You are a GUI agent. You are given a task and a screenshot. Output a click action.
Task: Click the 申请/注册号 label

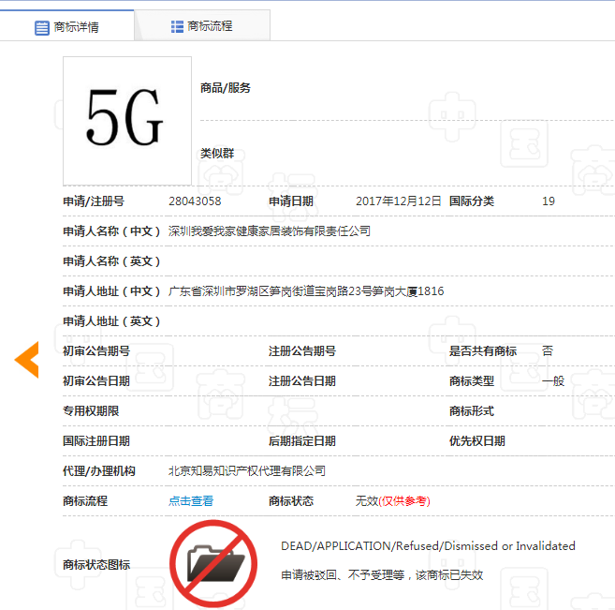[94, 201]
